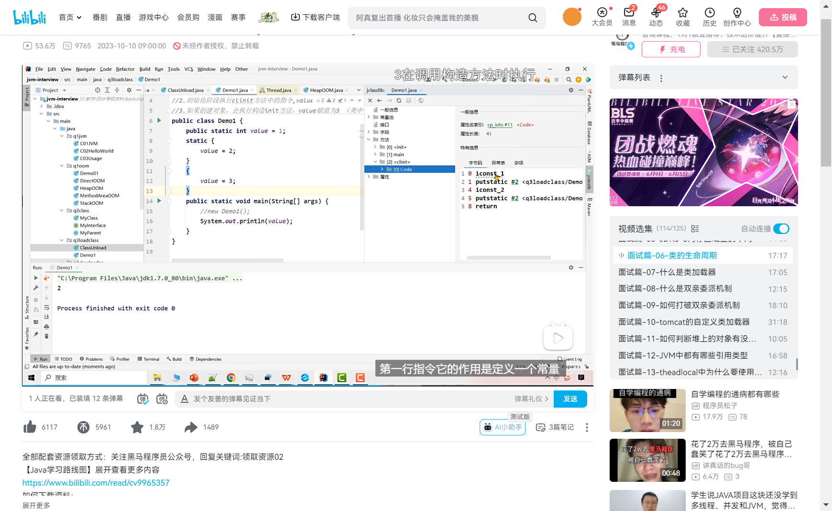The height and width of the screenshot is (511, 832).
Task: Collapse the q3loadclass folder in tree
Action: [62, 240]
